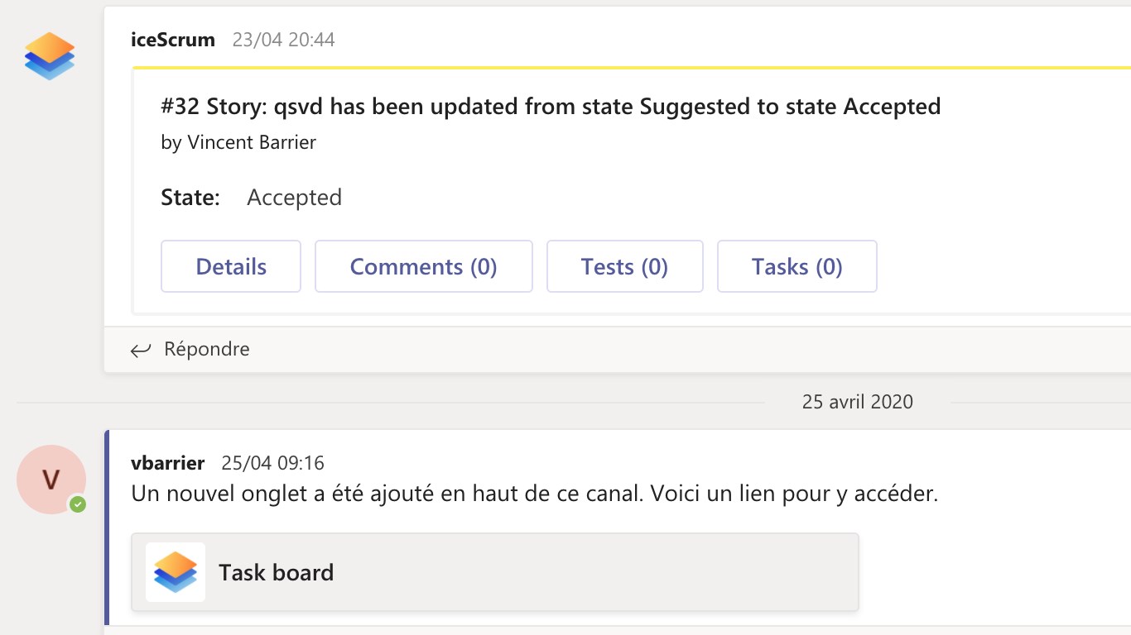Click the reply arrow icon
Viewport: 1131px width, 635px height.
pos(141,350)
